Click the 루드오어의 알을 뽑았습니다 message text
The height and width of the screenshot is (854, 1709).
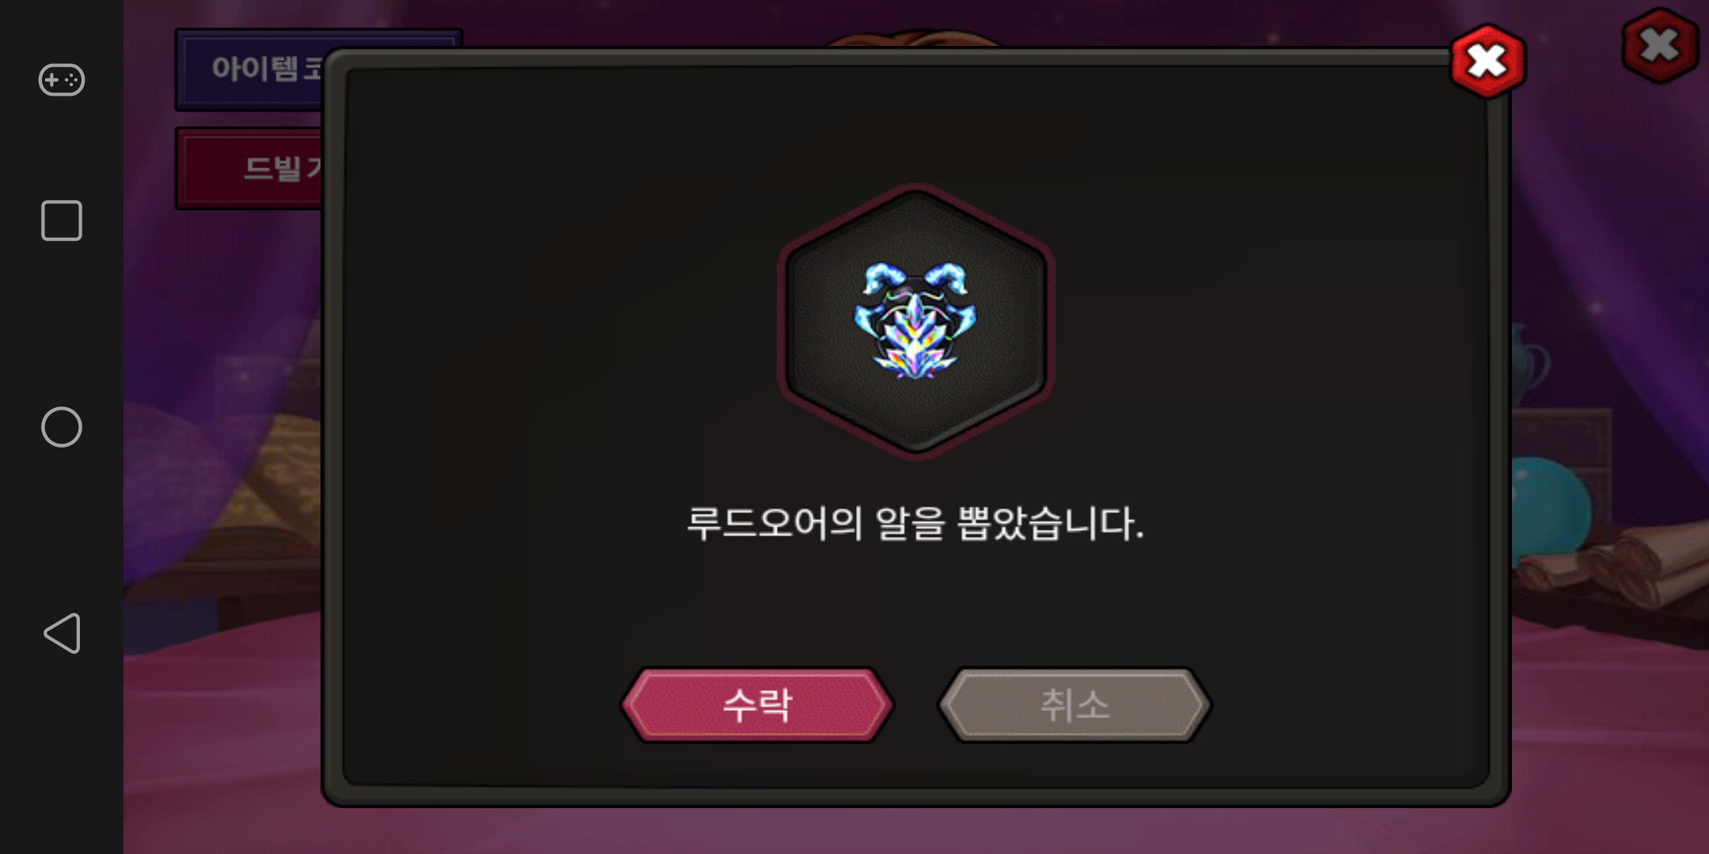point(915,523)
